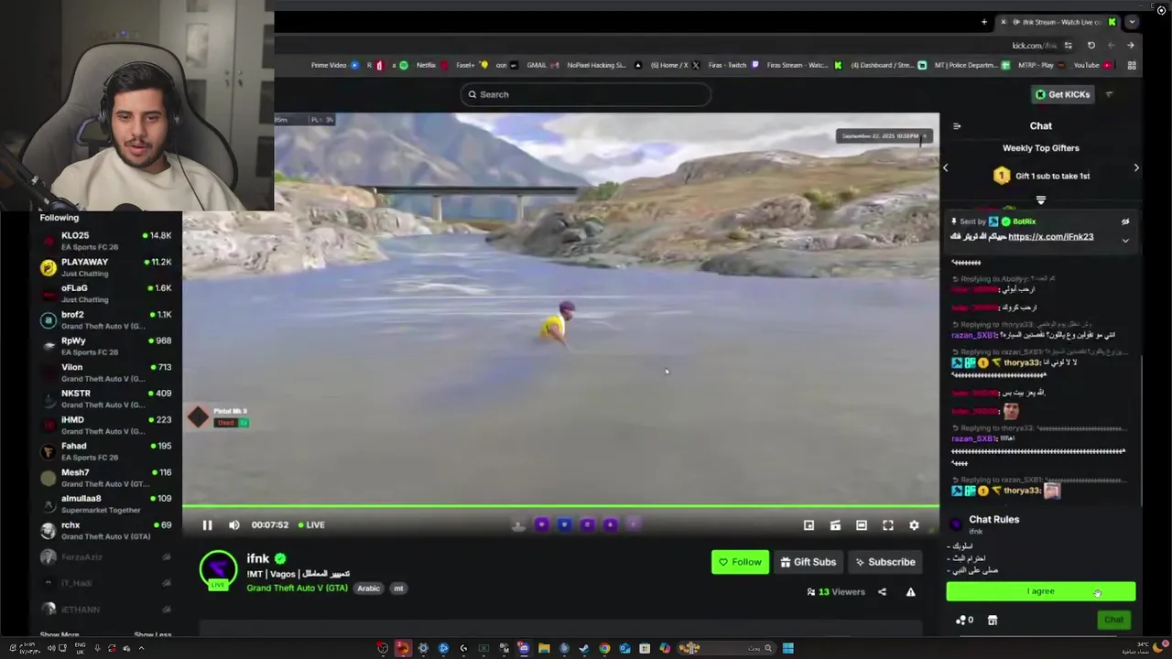
Task: Mute the stream volume
Action: point(233,524)
